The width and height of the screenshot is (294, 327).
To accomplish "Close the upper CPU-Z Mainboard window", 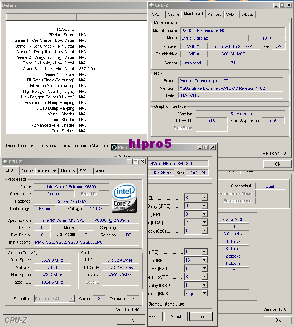I will point(289,5).
